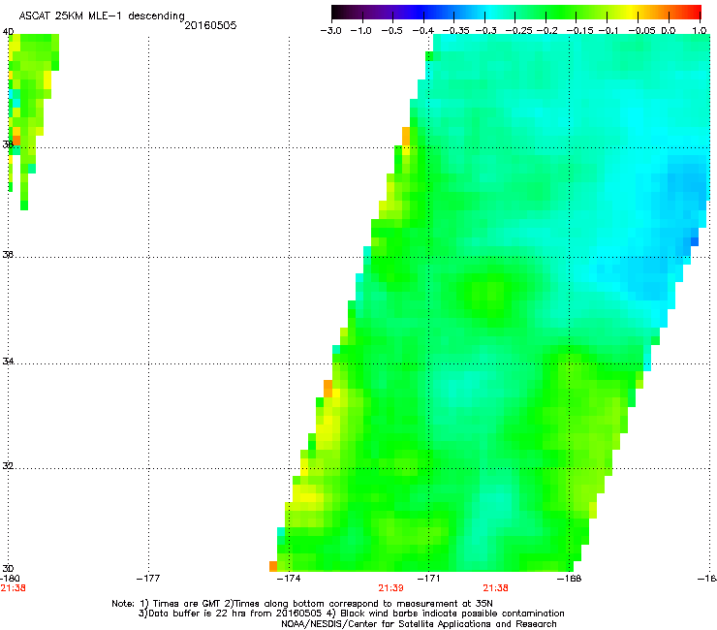Select the title 'ASCAT 25KM MLE-1 descending'
Screen dimensions: 717x630
click(x=102, y=16)
